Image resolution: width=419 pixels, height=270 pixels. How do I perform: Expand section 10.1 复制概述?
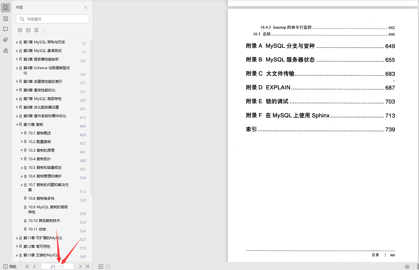[x=22, y=133]
